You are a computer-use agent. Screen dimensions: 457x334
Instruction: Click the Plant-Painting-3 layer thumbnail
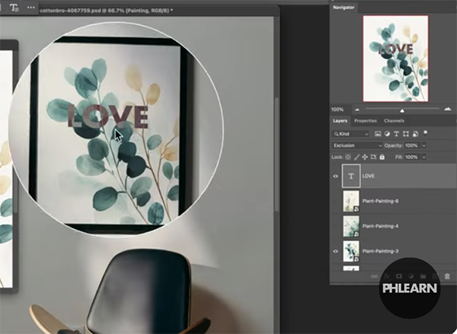(x=351, y=251)
